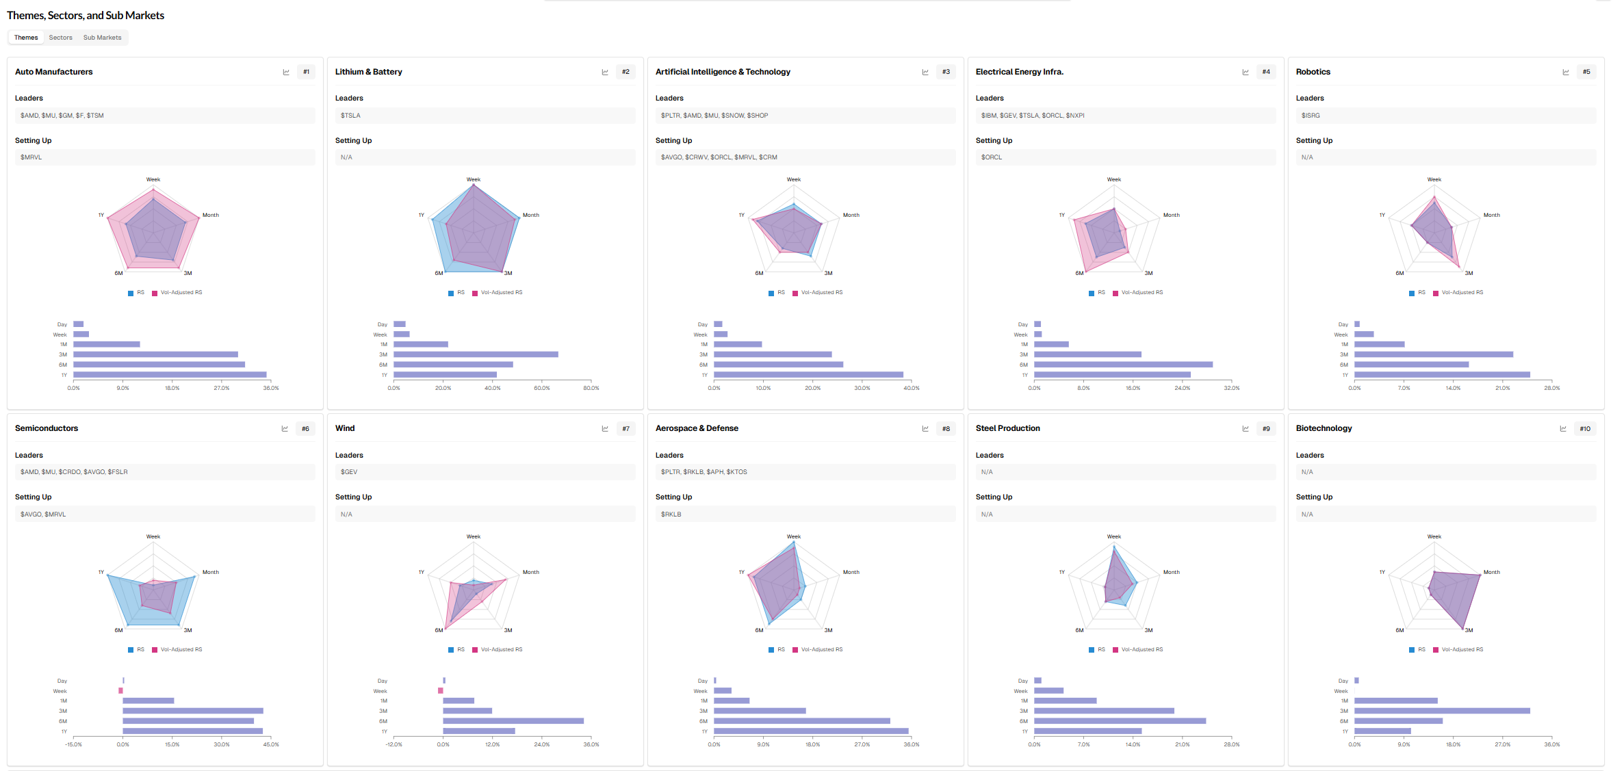
Task: Click Vol-Adjusted RS pink swatch in Robotics legend
Action: [x=1436, y=293]
